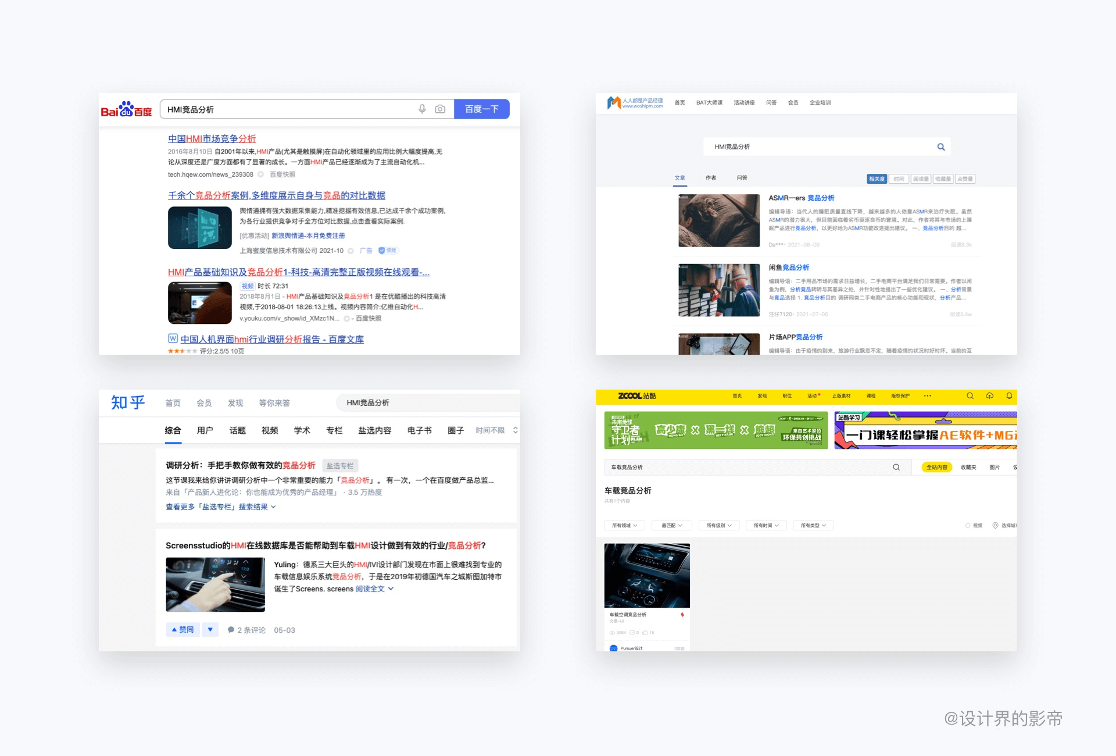Switch to Woshipm 作者 tab

pos(711,178)
